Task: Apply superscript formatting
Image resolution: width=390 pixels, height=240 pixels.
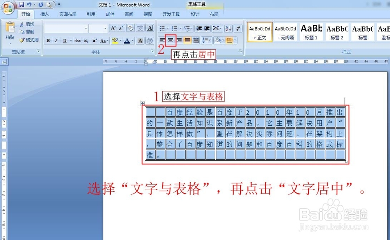Action: 94,41
